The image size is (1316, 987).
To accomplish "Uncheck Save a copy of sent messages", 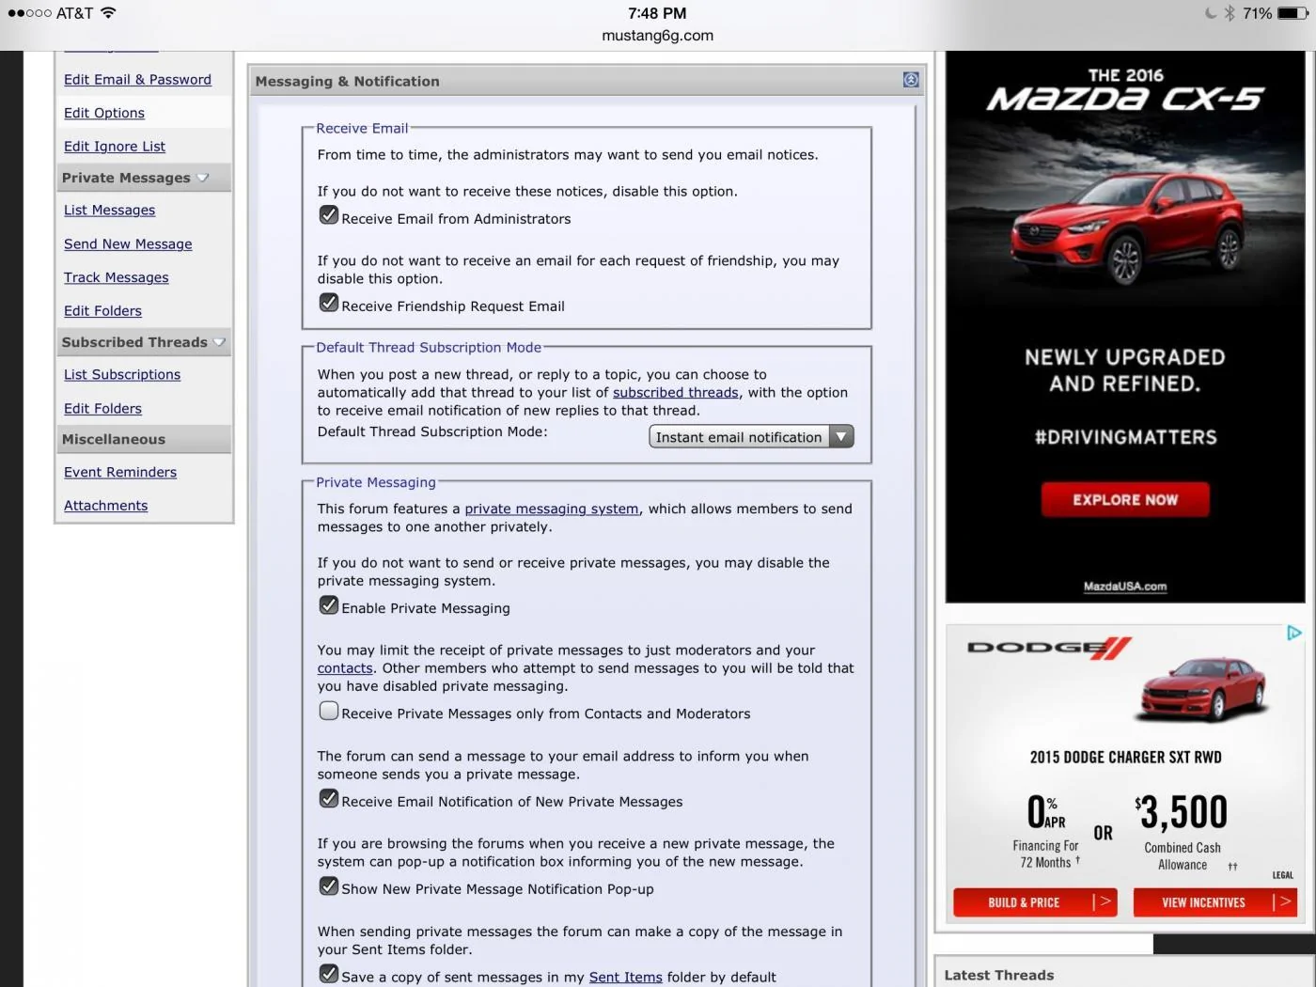I will pos(329,974).
